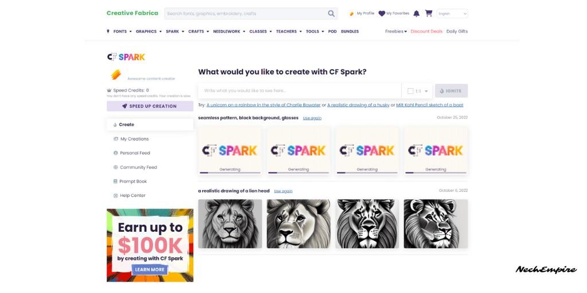587x293 pixels.
Task: Open Community Feed from sidebar
Action: (x=135, y=168)
